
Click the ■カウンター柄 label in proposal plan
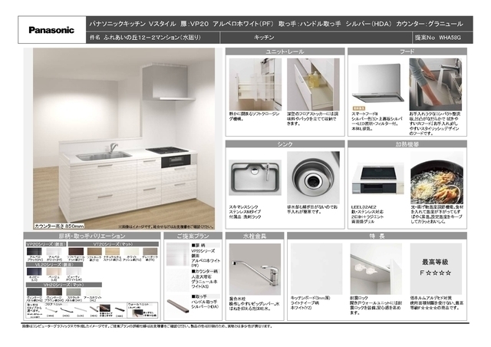(x=205, y=272)
